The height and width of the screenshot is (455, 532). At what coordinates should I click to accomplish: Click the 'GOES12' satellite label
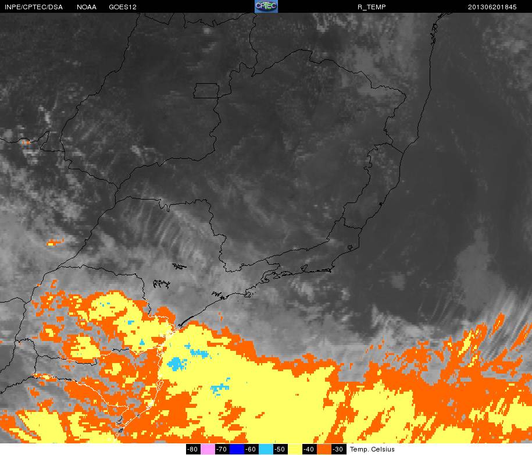pos(123,7)
